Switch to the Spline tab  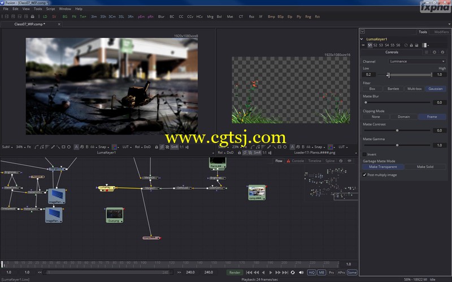click(x=330, y=161)
